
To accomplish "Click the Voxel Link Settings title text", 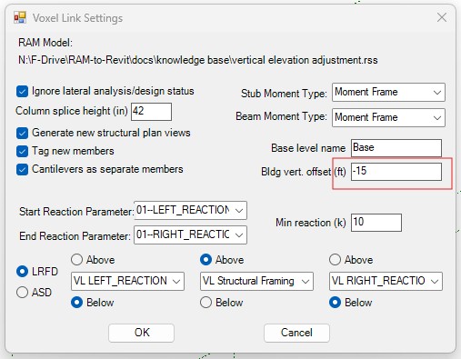I will point(77,18).
